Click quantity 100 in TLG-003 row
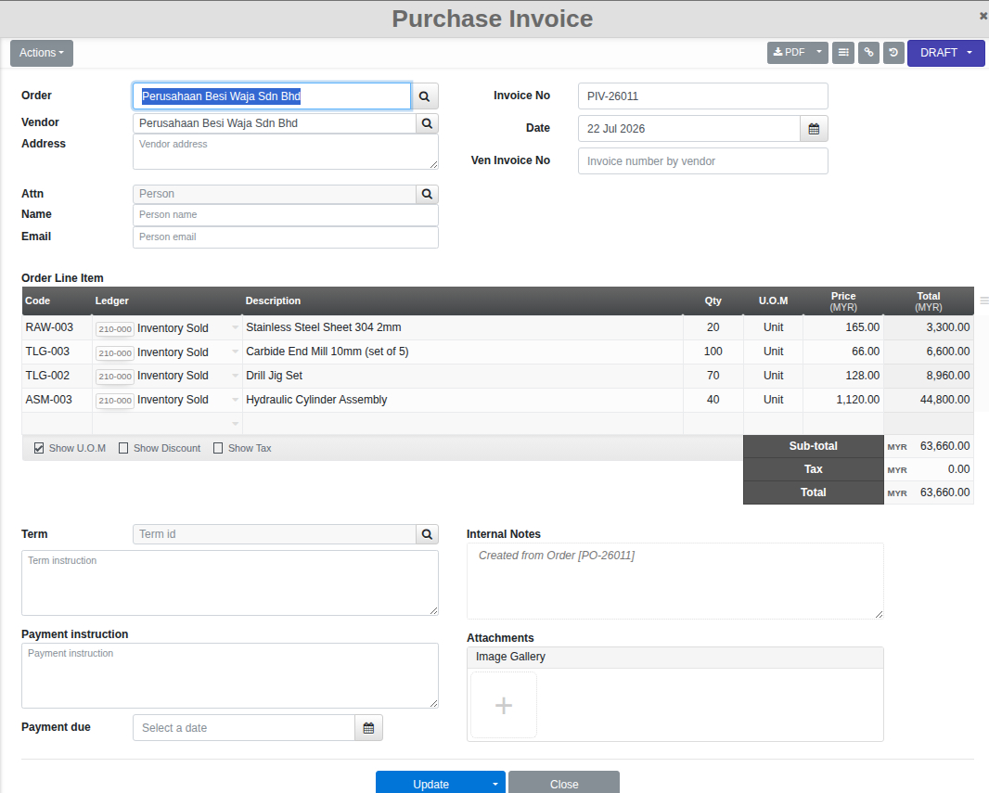The image size is (989, 793). (x=713, y=352)
